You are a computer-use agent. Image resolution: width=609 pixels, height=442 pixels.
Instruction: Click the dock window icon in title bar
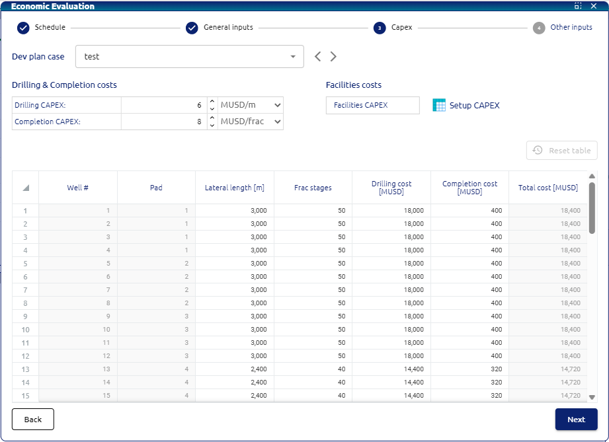click(x=578, y=6)
